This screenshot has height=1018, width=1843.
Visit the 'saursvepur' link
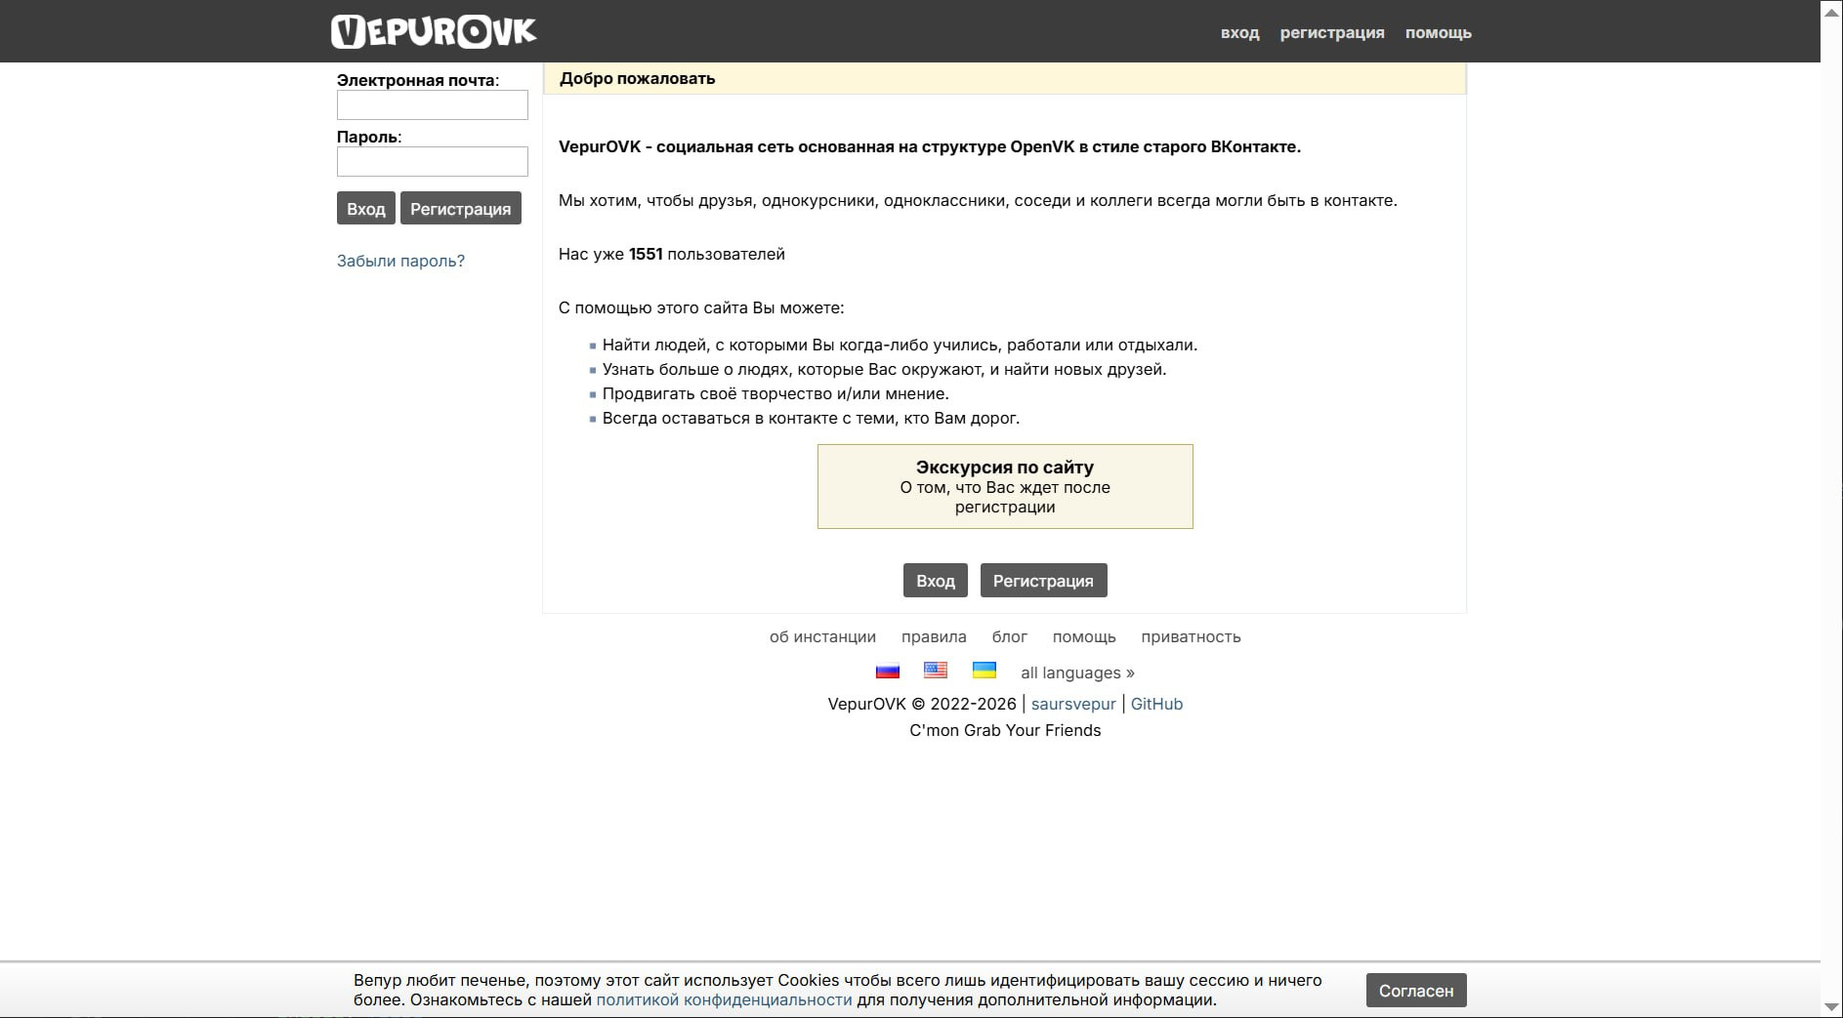click(1073, 704)
